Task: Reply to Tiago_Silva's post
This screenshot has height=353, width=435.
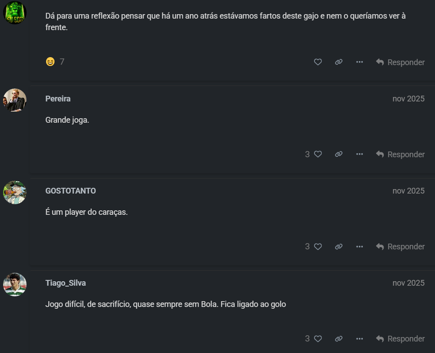Action: click(x=400, y=338)
